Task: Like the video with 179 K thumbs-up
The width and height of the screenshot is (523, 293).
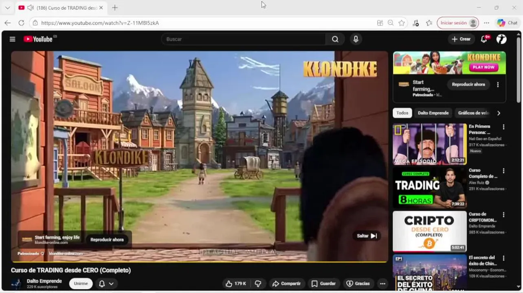Action: coord(236,284)
